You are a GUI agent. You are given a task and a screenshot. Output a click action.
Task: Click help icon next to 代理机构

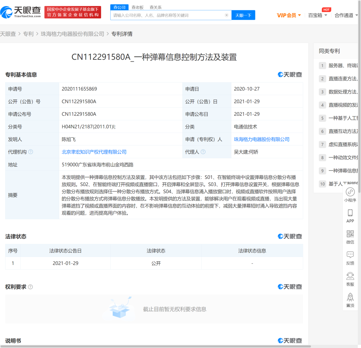[31, 152]
